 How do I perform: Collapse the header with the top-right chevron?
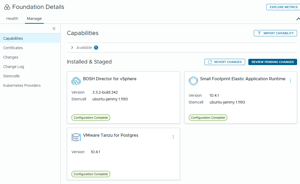coord(298,19)
